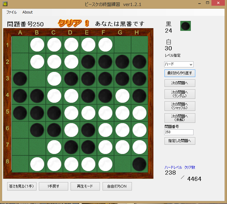Image resolution: width=227 pixels, height=204 pixels.
Task: Click the white disc at D2
Action: pyautogui.click(x=71, y=62)
